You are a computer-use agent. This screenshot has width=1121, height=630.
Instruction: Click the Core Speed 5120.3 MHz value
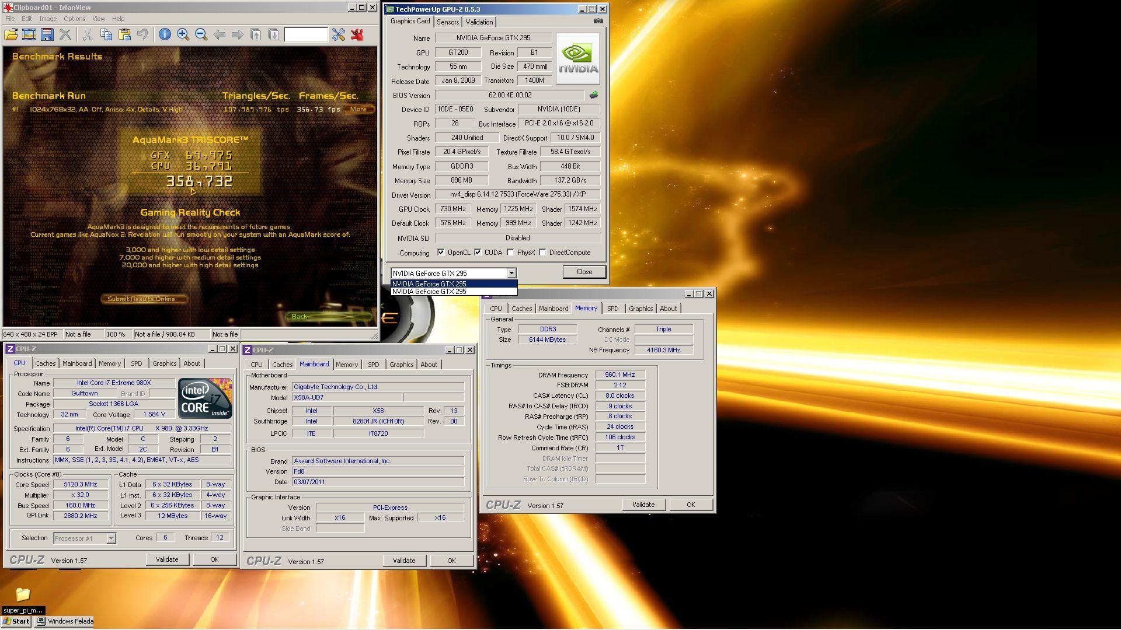(x=81, y=485)
